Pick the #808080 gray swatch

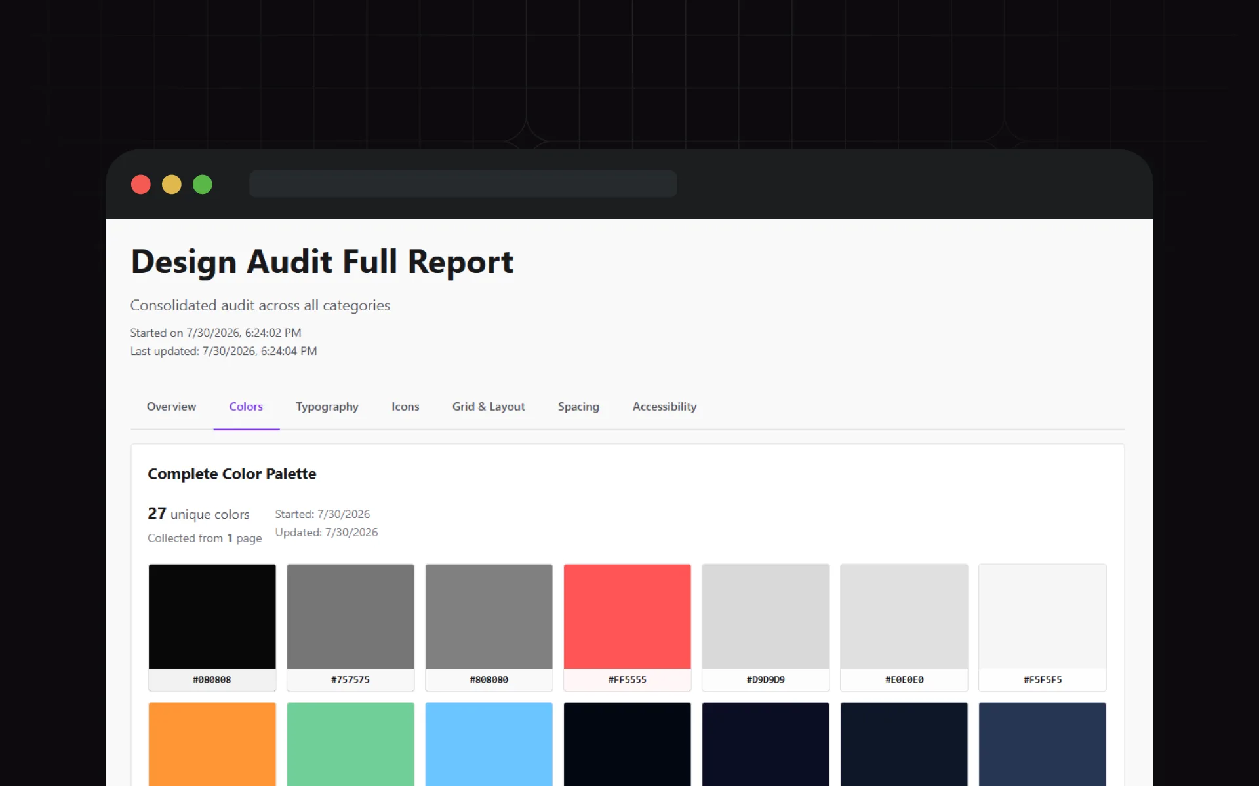tap(489, 627)
